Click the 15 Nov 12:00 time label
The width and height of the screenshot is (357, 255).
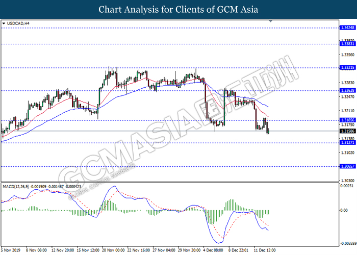[88, 250]
